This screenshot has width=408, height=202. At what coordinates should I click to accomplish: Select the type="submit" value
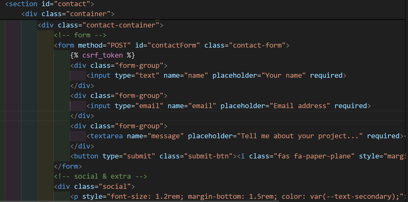(x=139, y=156)
